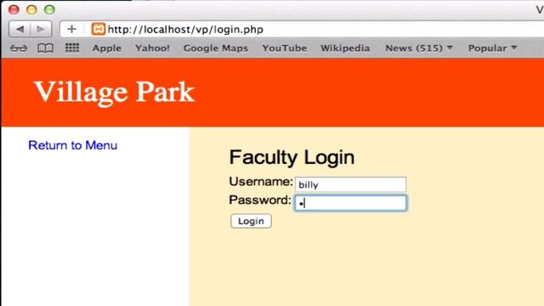Expand the Popular bookmarks folder
The width and height of the screenshot is (544, 306).
coord(492,48)
